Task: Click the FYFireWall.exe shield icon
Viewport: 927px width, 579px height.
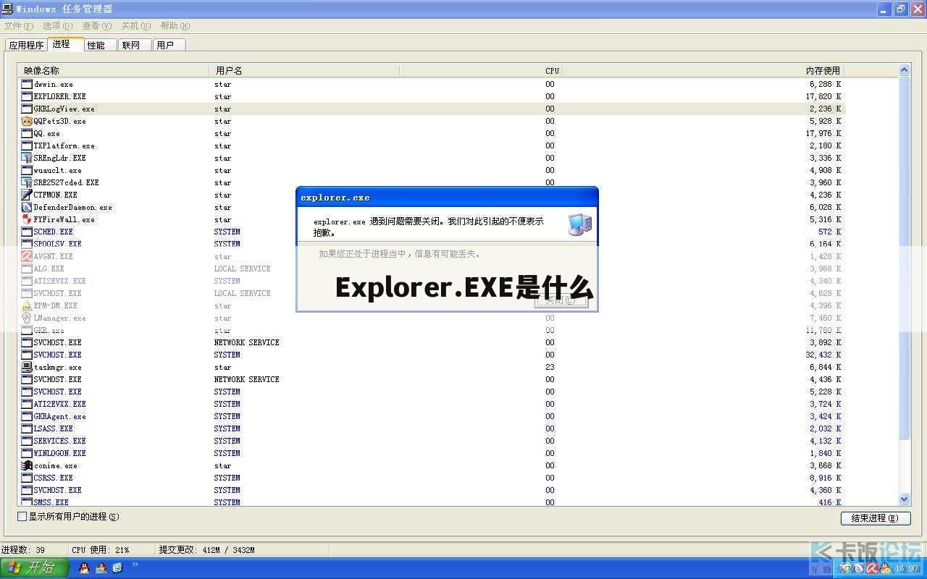Action: click(27, 219)
